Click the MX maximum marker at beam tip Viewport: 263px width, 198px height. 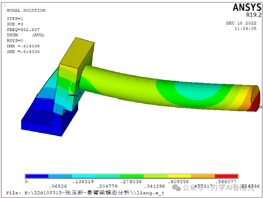click(x=260, y=107)
